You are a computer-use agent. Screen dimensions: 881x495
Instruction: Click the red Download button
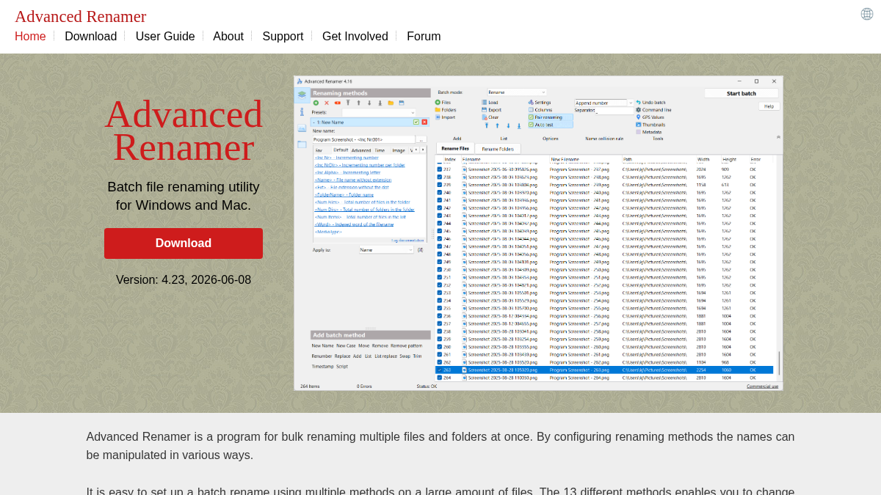[x=184, y=243]
